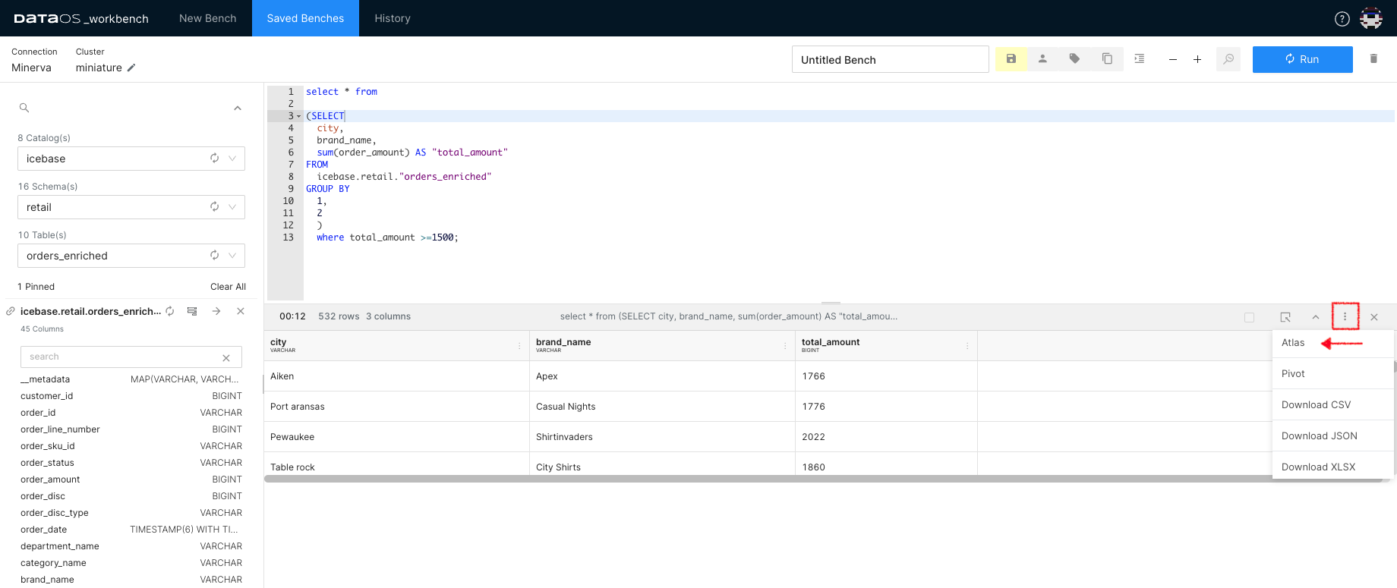This screenshot has height=588, width=1397.
Task: Collapse code block at line 3 fold arrow
Action: point(298,116)
